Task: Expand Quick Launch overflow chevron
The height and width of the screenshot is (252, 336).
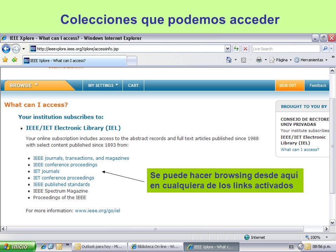Action: pyautogui.click(x=67, y=245)
